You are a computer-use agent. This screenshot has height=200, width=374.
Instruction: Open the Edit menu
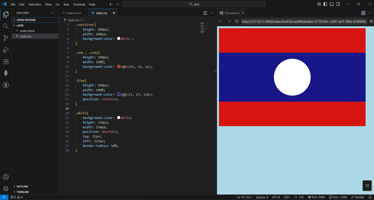click(x=22, y=4)
